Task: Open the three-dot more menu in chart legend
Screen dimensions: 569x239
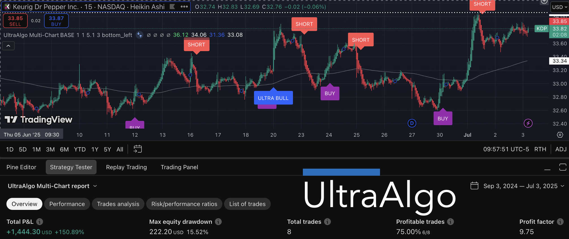Action: 184,7
